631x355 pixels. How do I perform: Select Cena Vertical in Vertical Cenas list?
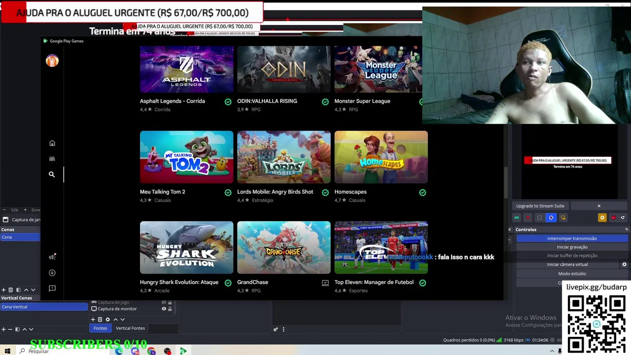pos(44,307)
